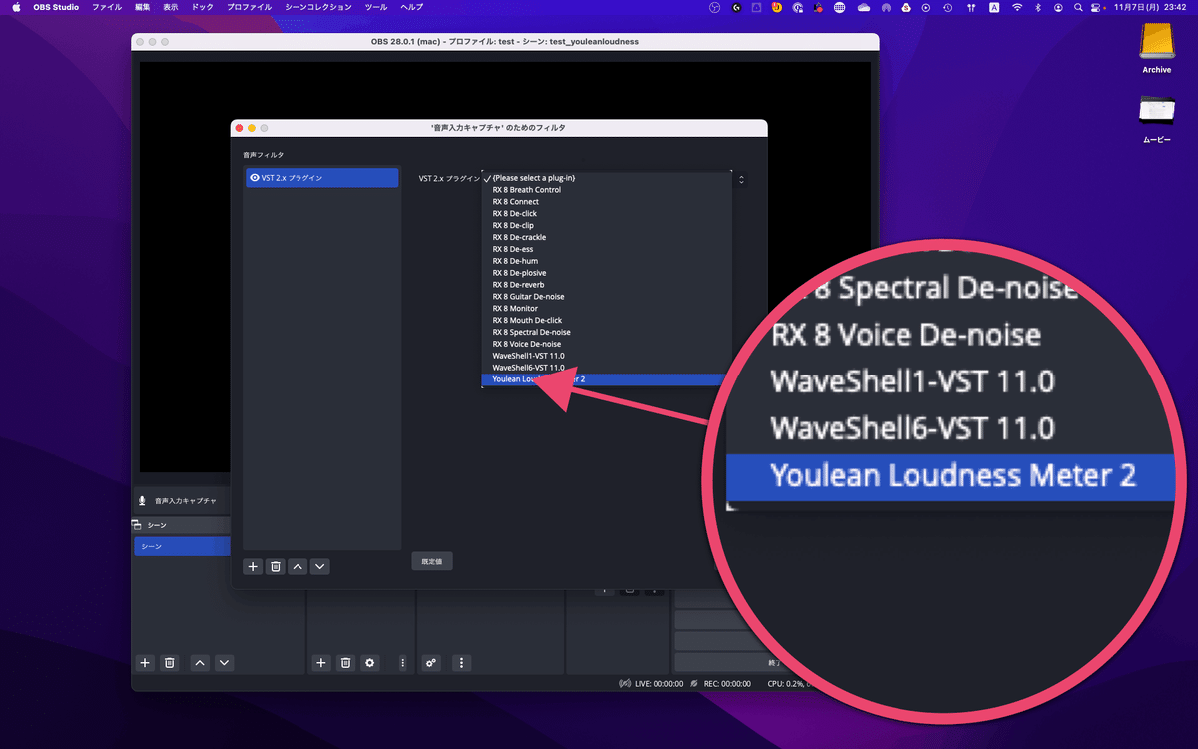The width and height of the screenshot is (1198, 749).
Task: Select RX 8 Spectral De-noise in dropdown
Action: [x=606, y=332]
